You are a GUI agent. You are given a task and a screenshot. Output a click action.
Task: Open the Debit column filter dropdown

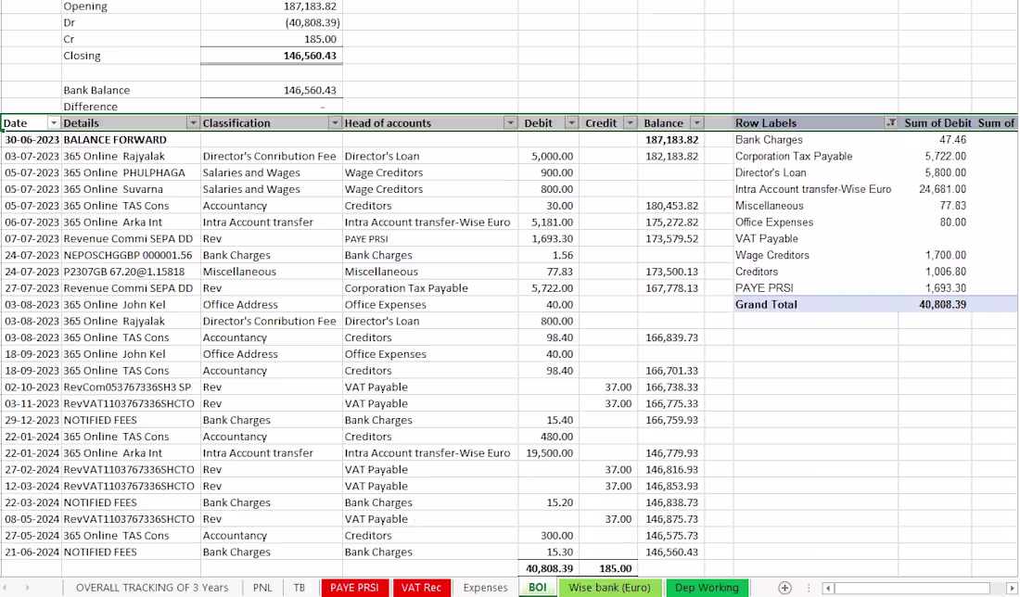571,123
